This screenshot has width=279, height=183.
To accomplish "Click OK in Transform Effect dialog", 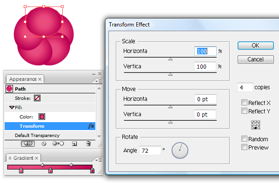I will [x=255, y=46].
